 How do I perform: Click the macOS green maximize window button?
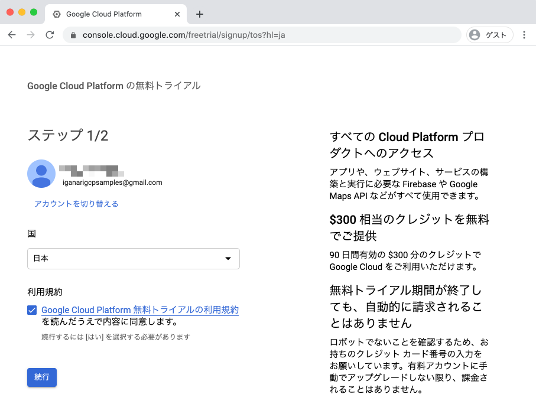coord(34,12)
